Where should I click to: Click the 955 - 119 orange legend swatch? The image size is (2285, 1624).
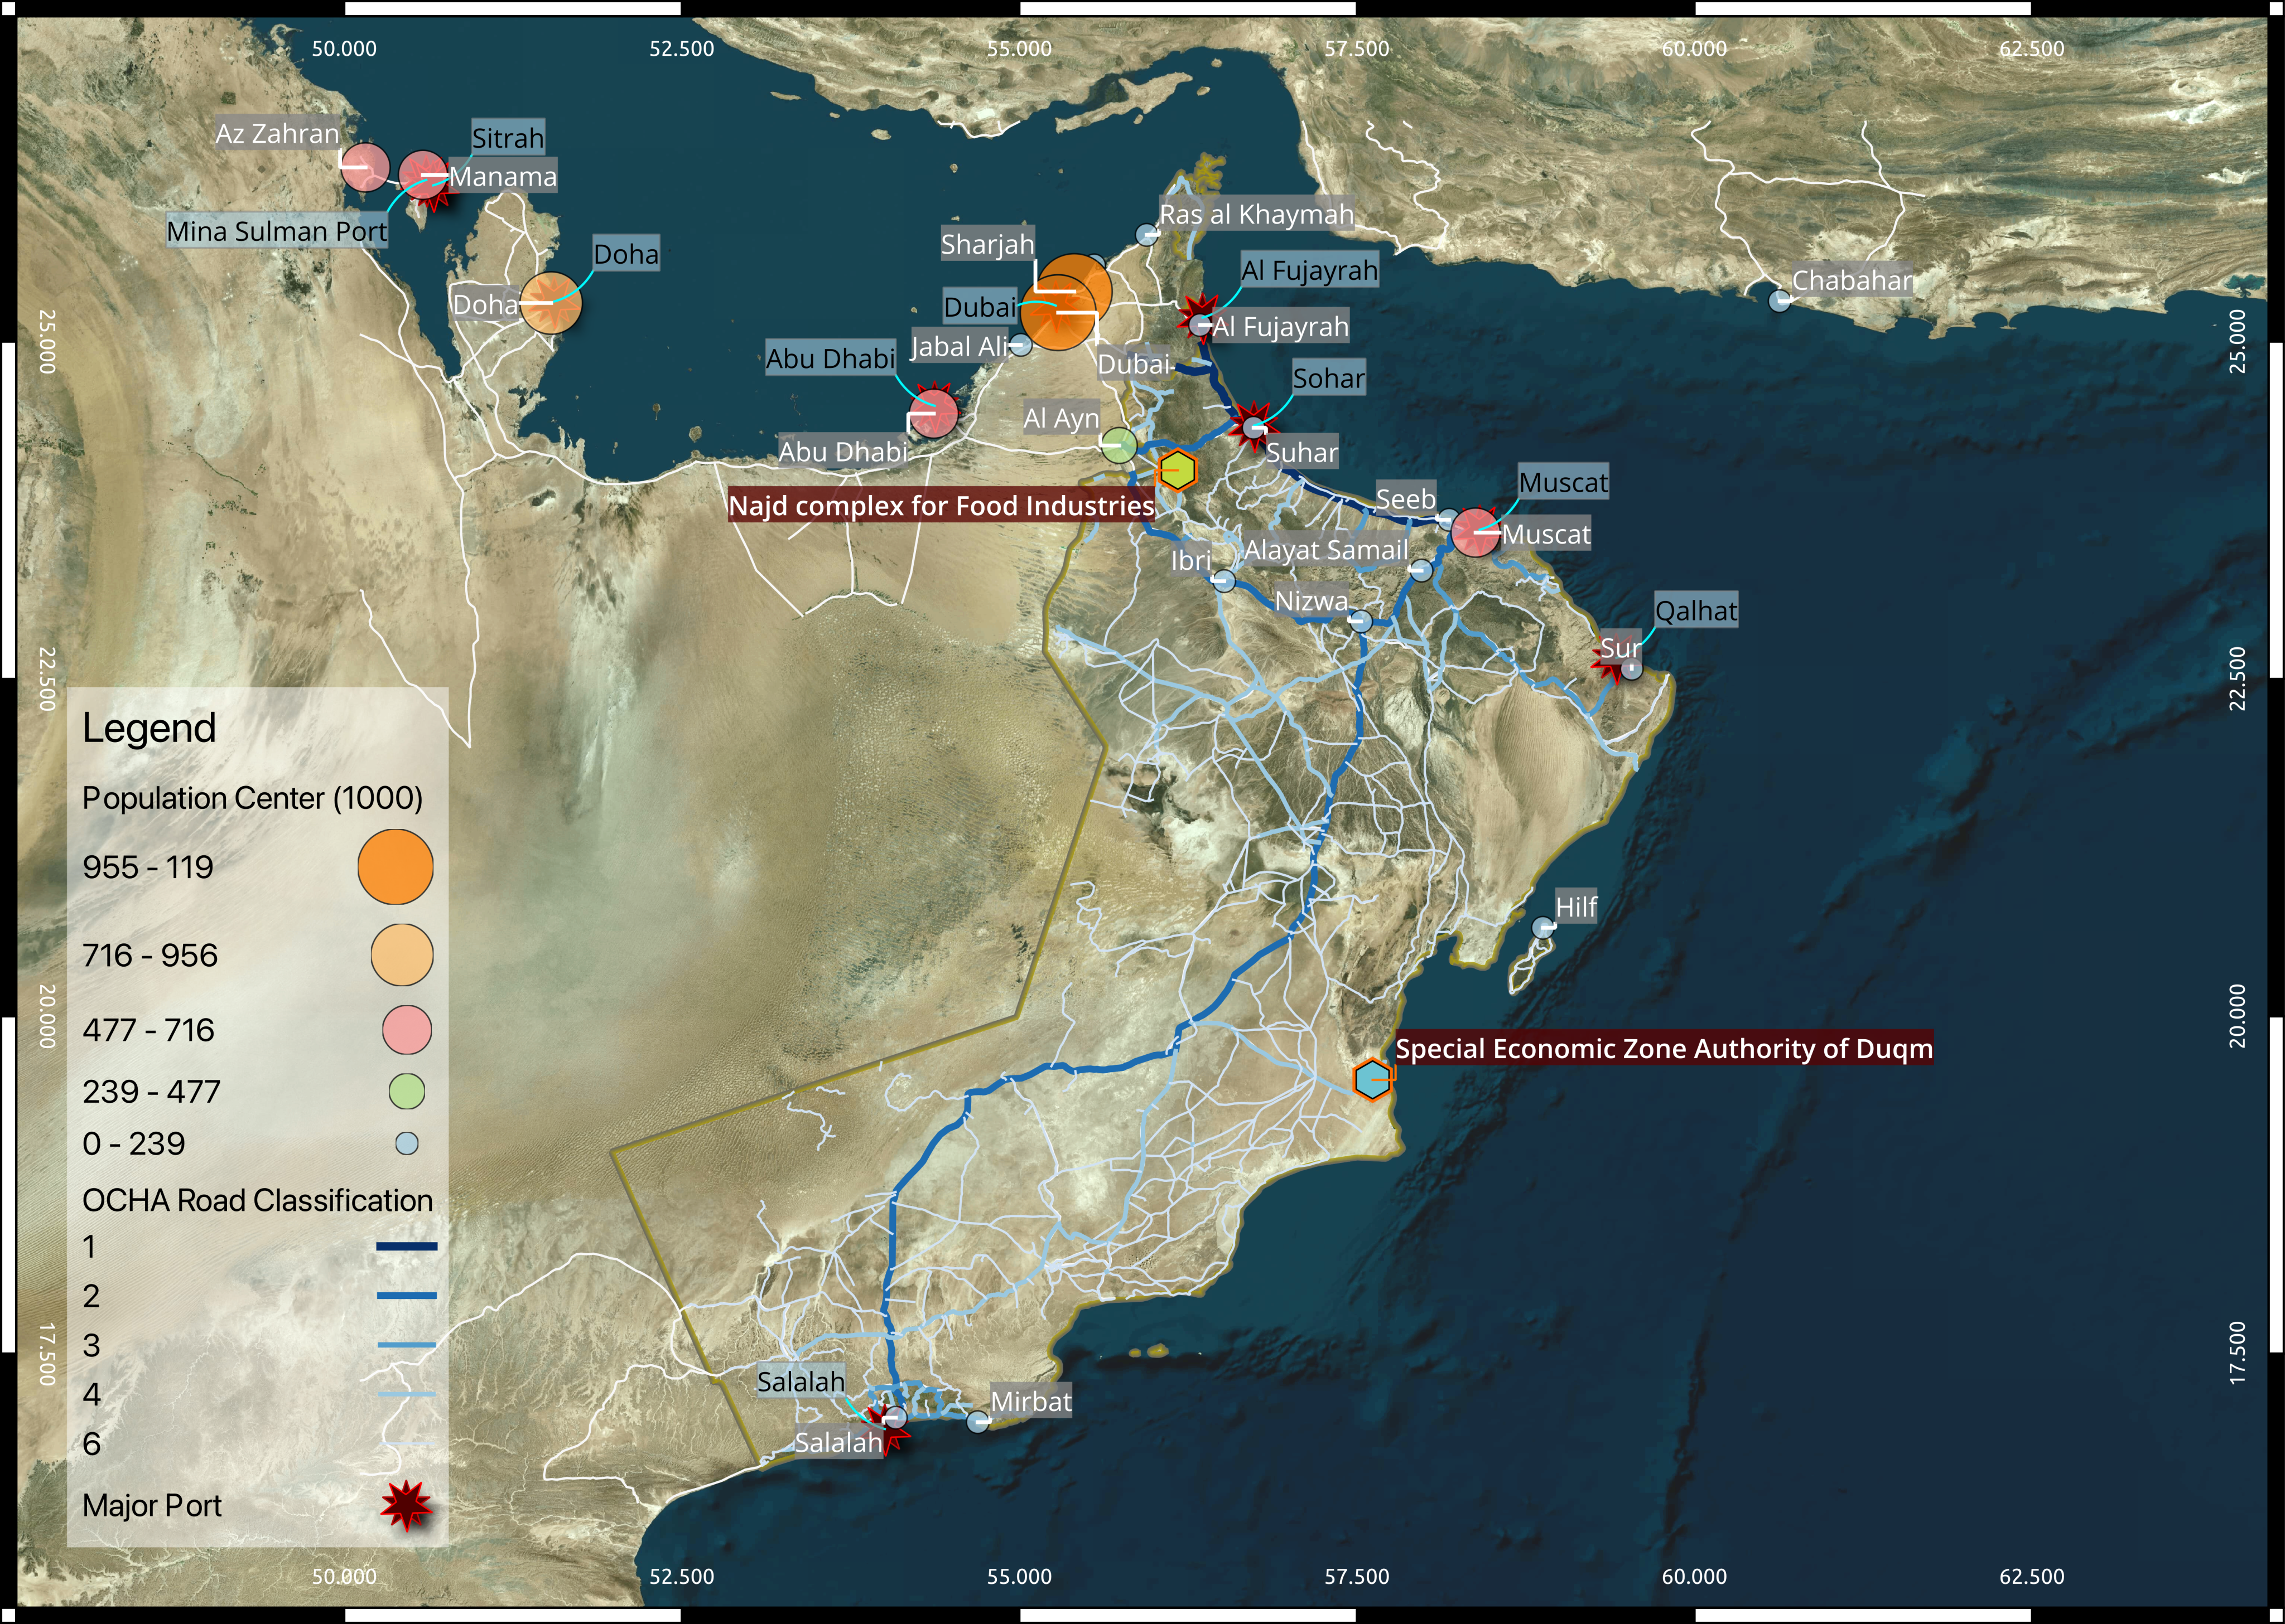[395, 866]
